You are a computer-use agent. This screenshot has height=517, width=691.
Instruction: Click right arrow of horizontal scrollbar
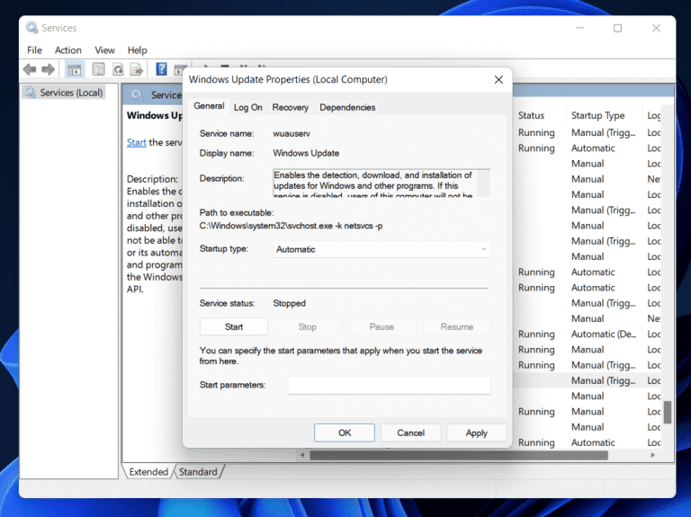[653, 455]
